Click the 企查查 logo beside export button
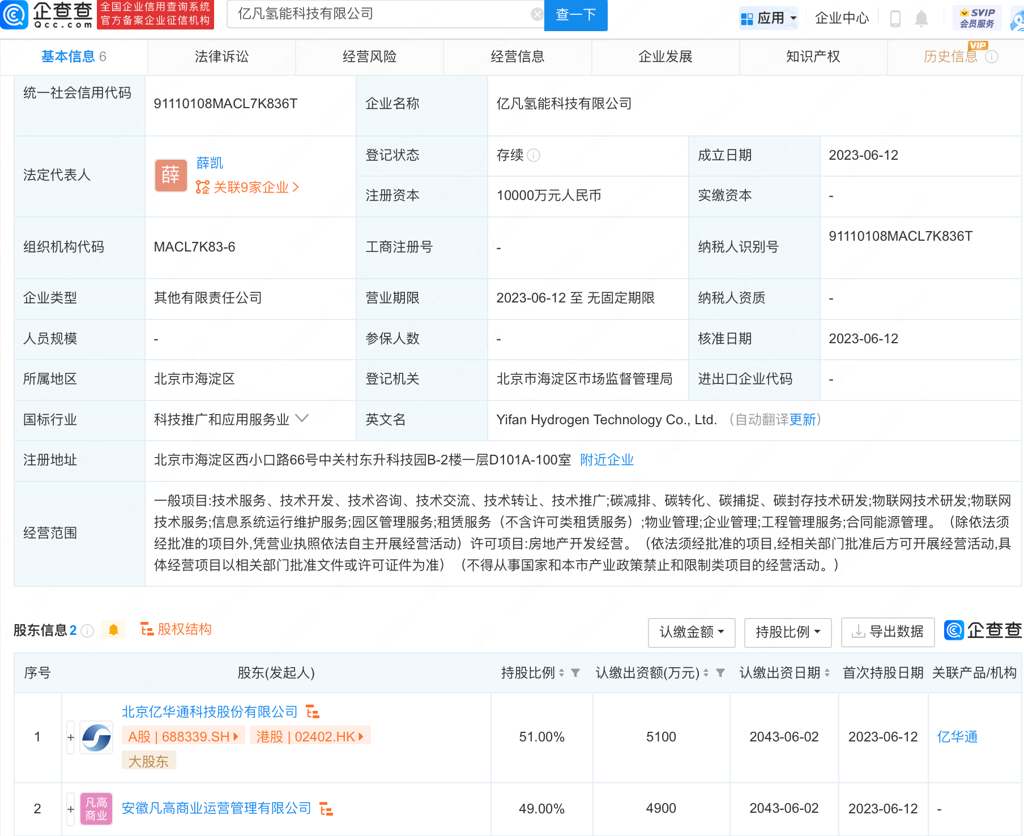 (983, 630)
